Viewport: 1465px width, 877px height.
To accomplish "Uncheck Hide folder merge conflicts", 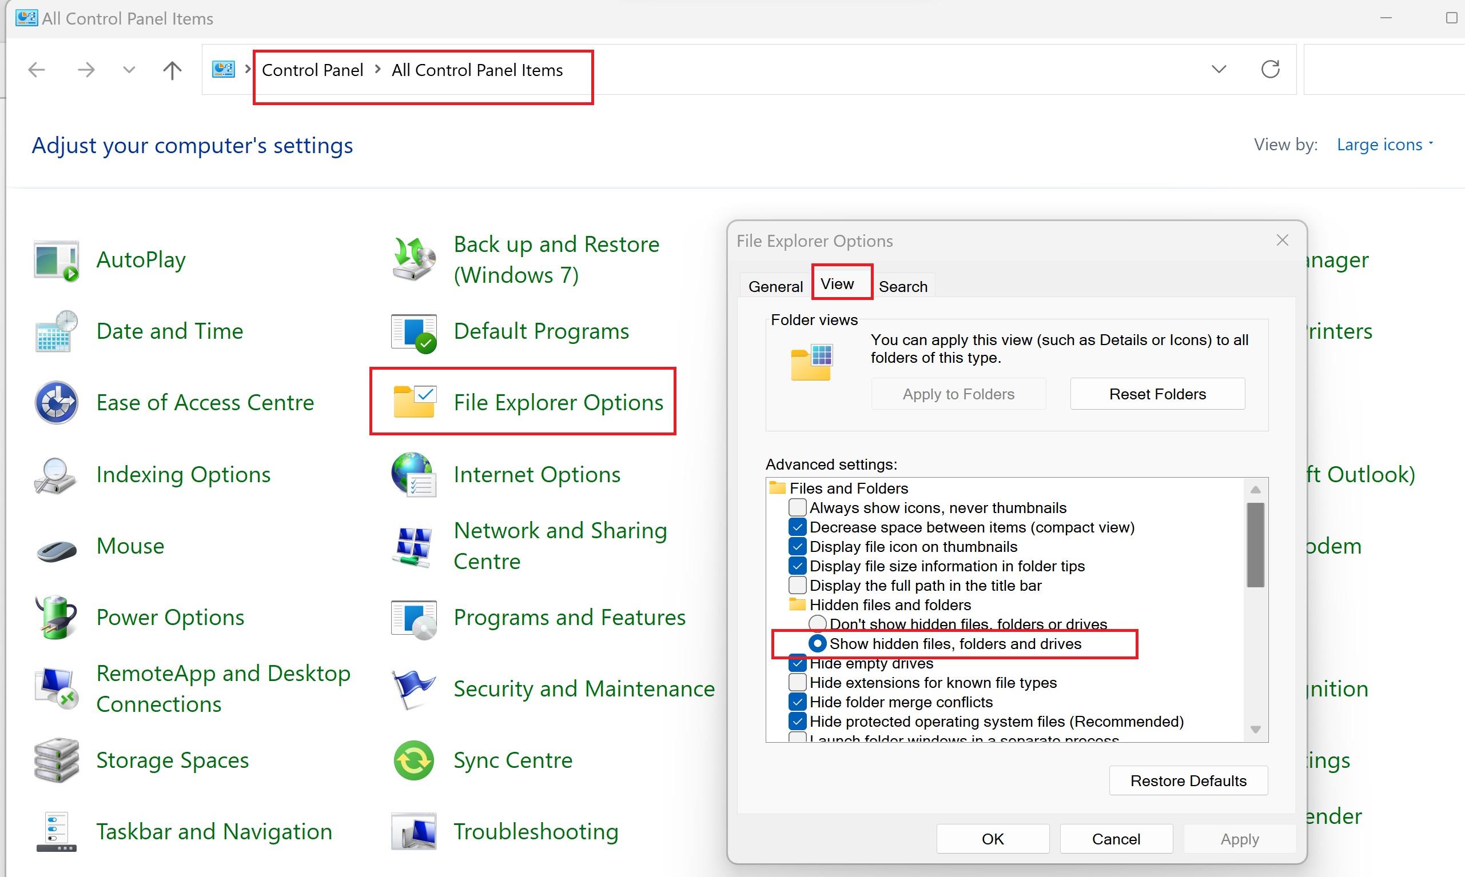I will pos(797,702).
